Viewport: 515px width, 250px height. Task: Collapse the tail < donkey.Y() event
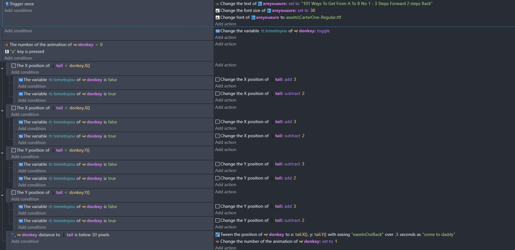tap(2, 195)
